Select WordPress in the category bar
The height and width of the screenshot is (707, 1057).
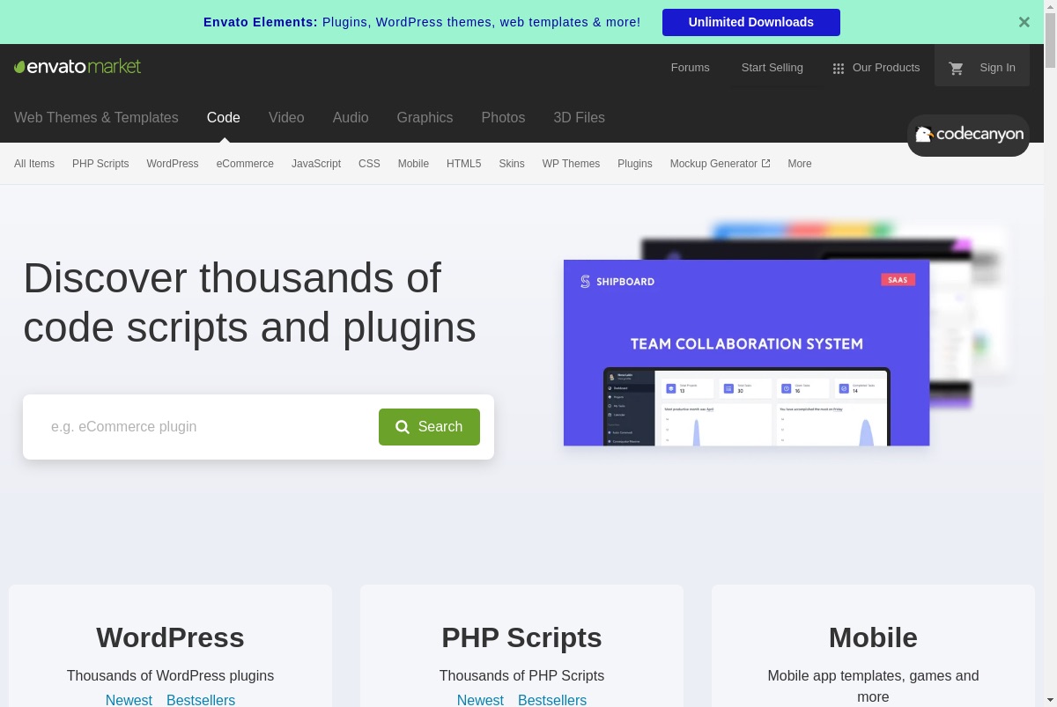pyautogui.click(x=173, y=164)
